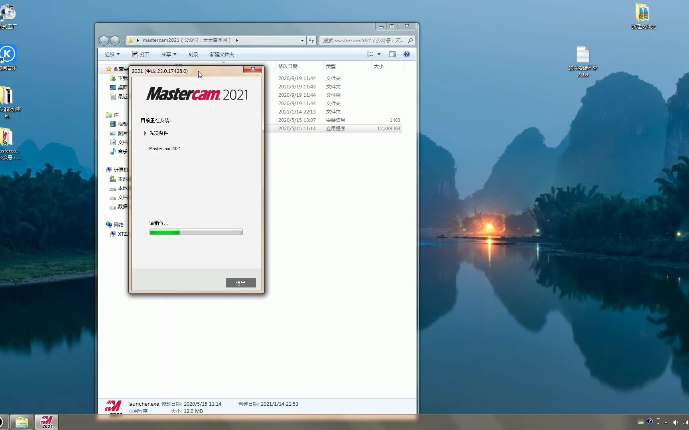689x430 pixels.
Task: Select 收藏夹 in navigation pane
Action: tap(117, 69)
